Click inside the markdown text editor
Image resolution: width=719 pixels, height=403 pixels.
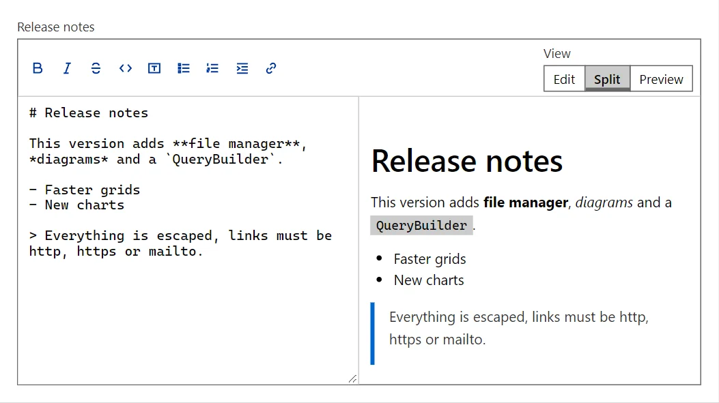tap(188, 241)
